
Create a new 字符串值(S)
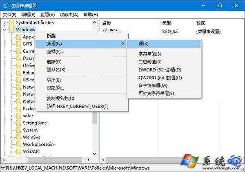164,54
